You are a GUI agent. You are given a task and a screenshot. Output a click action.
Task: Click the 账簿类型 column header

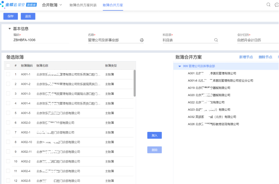tap(111, 65)
